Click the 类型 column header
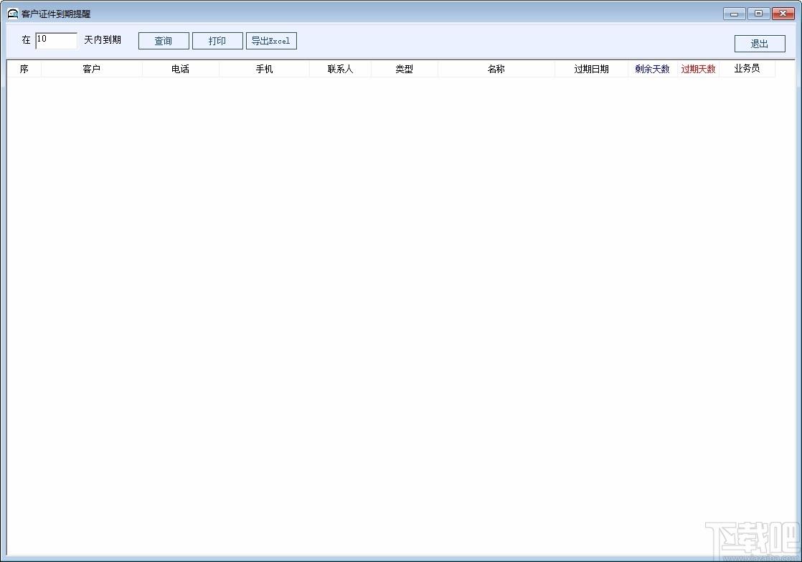The image size is (802, 562). click(405, 69)
